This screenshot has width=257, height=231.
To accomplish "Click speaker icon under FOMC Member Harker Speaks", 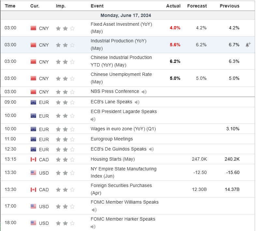I will [x=93, y=227].
